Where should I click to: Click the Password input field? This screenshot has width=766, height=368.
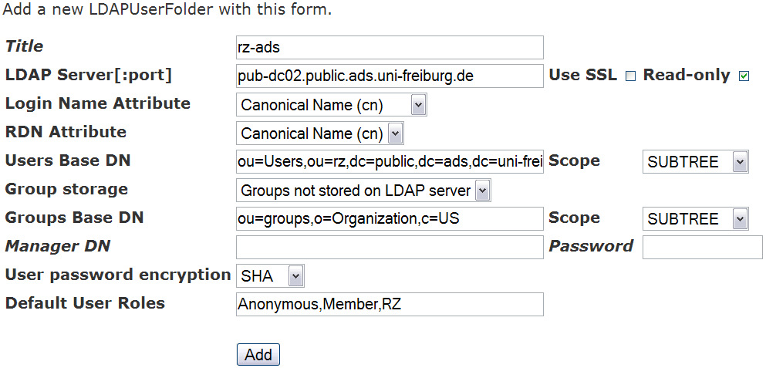(702, 248)
